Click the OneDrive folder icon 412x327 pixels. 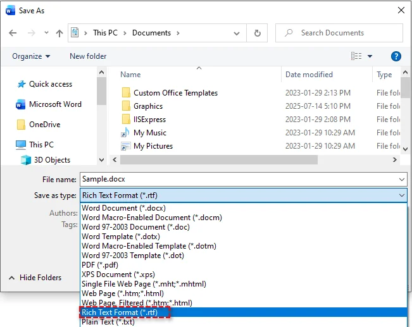tap(21, 125)
